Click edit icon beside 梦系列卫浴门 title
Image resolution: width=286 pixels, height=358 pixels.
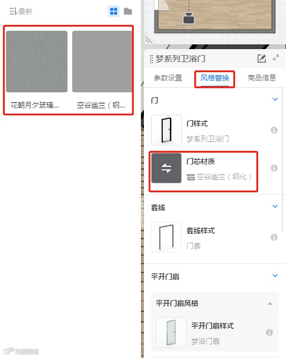(262, 59)
